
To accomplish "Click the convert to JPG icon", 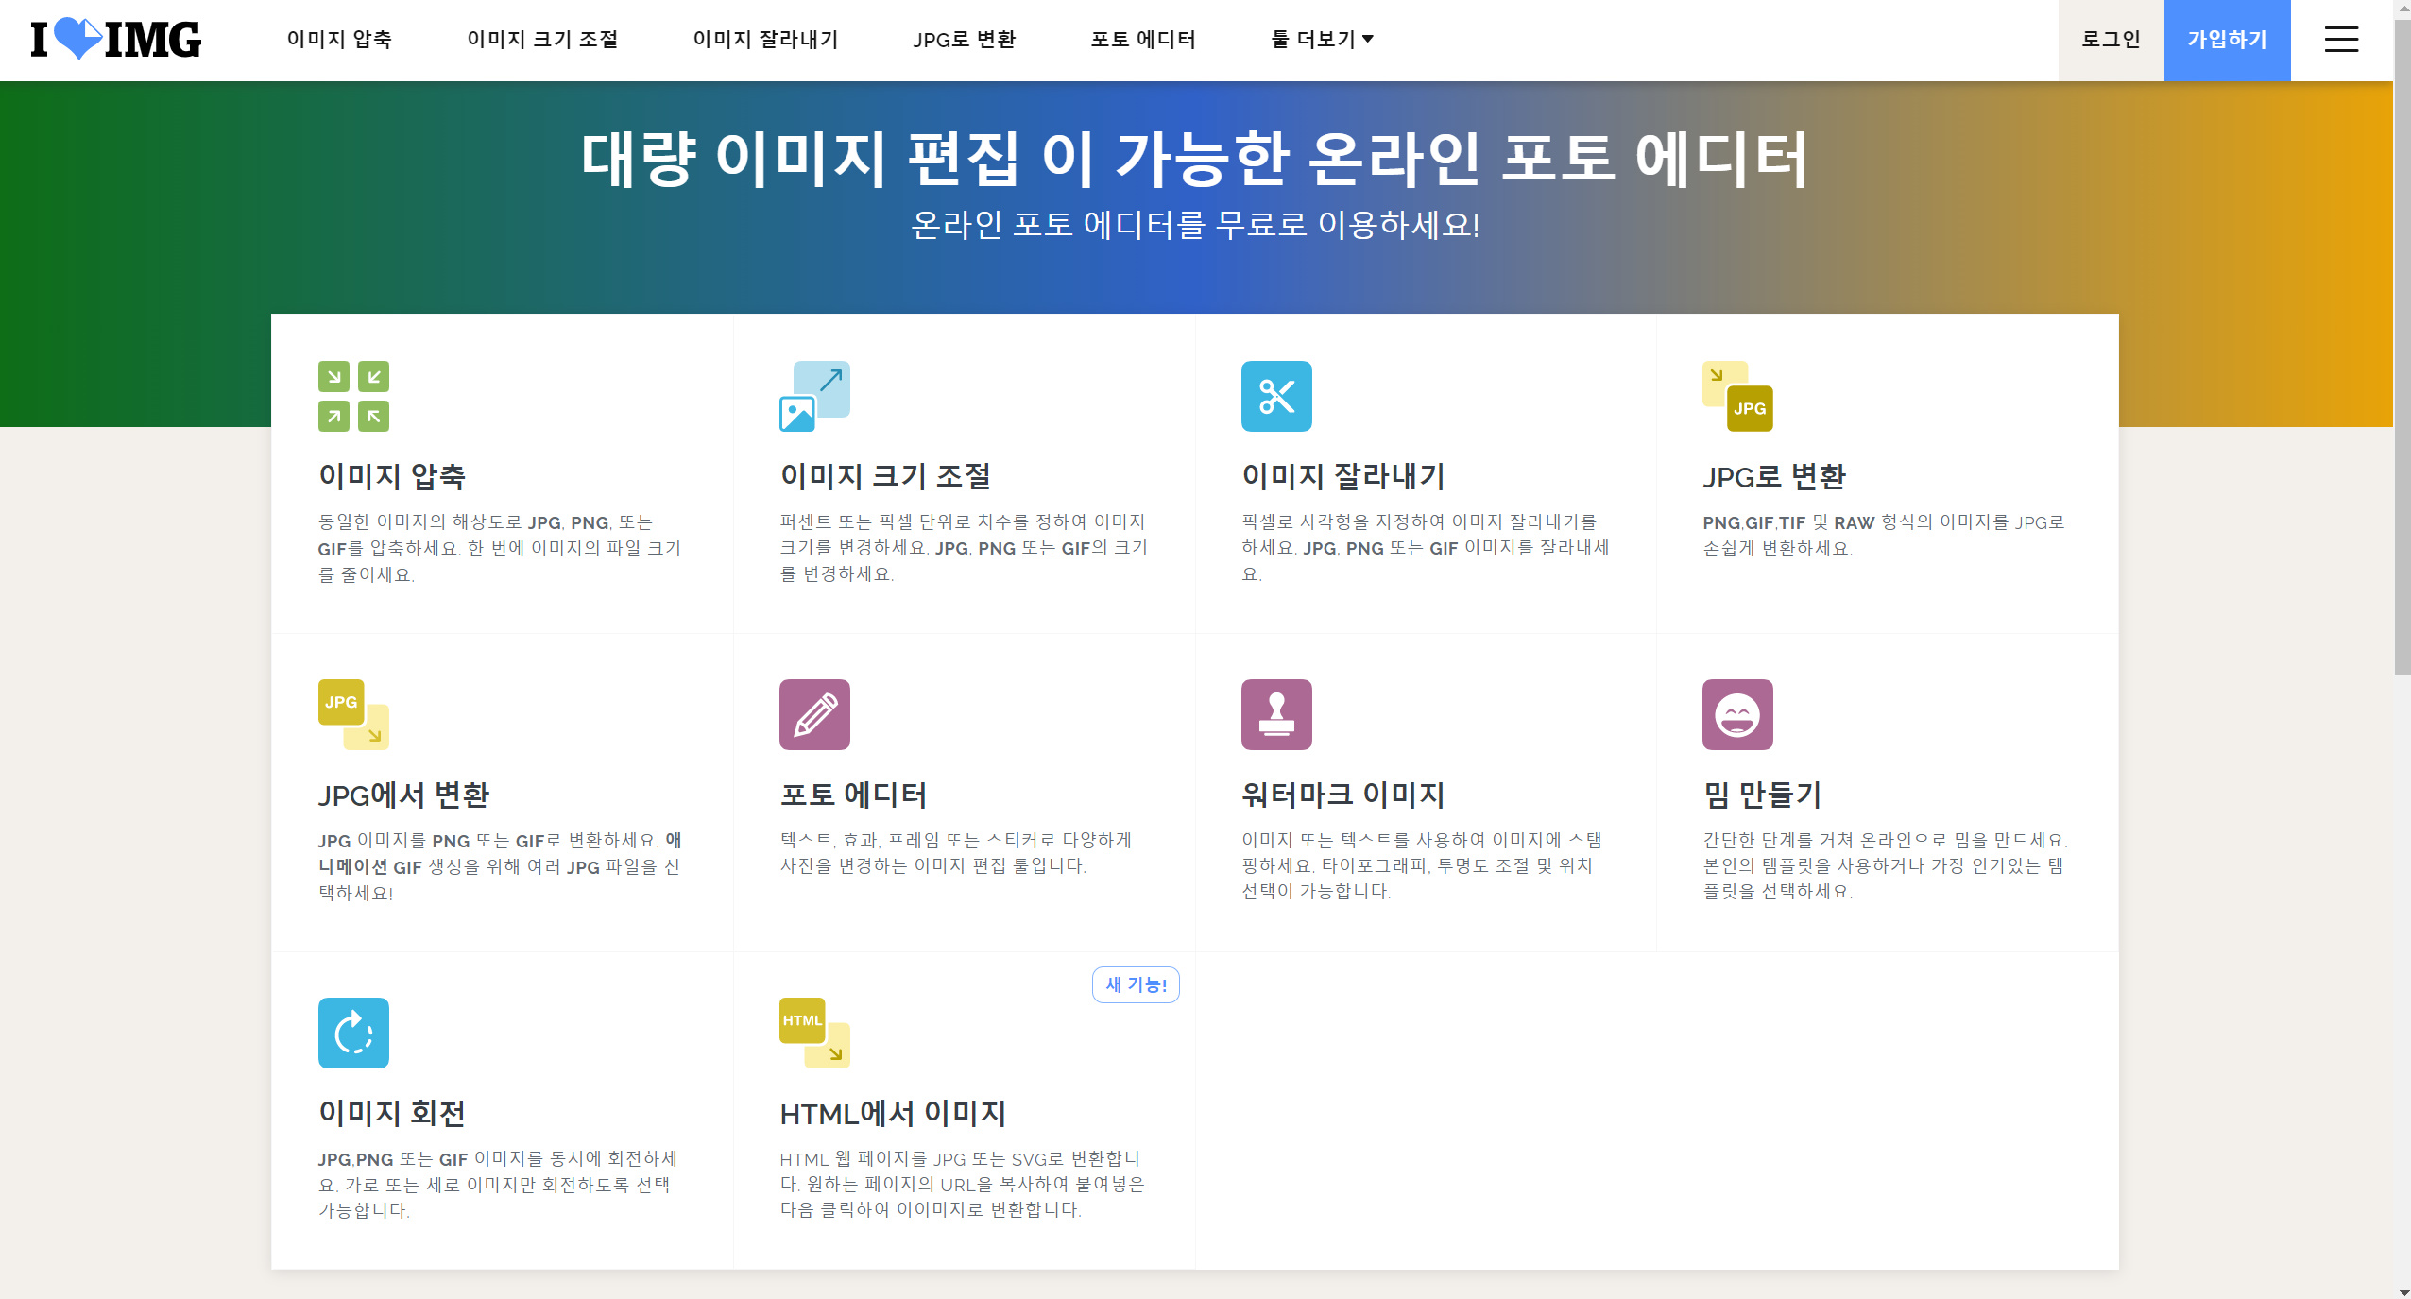I will 1737,396.
